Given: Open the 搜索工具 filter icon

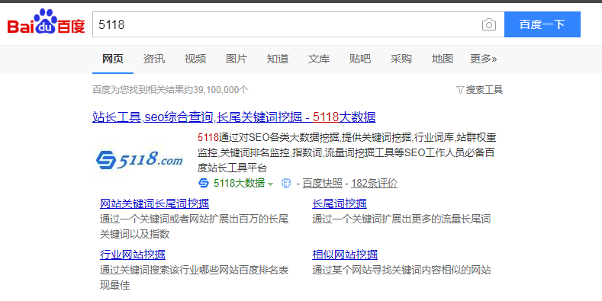Looking at the screenshot, I should click(460, 90).
